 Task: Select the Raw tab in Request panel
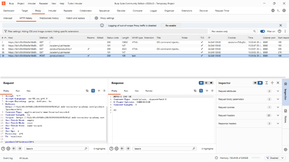pos(18,91)
